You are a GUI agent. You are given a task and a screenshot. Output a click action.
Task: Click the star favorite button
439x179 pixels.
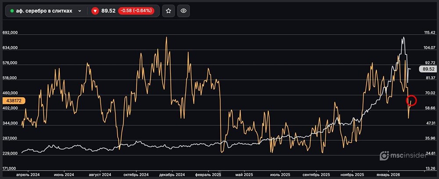coord(168,11)
